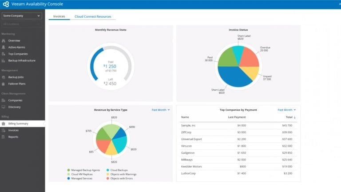This screenshot has width=341, height=192.
Task: Click the Cloud Backups legend swatch
Action: pos(107,170)
